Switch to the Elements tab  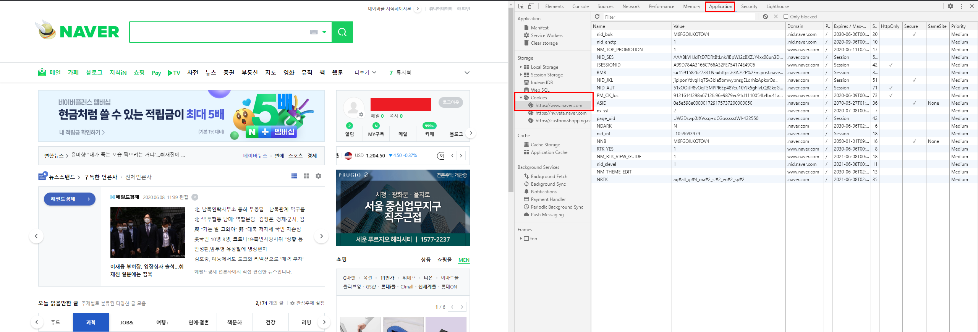click(554, 6)
